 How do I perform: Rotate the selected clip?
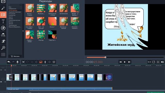(x=28, y=62)
